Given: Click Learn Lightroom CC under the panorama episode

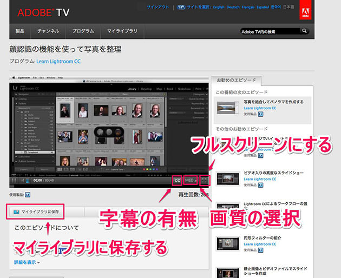Looking at the screenshot, I should tap(260, 108).
